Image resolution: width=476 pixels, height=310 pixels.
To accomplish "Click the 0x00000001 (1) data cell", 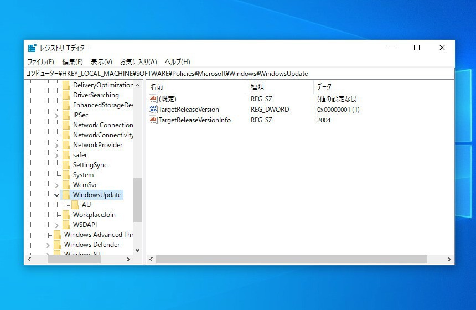I will click(x=338, y=110).
